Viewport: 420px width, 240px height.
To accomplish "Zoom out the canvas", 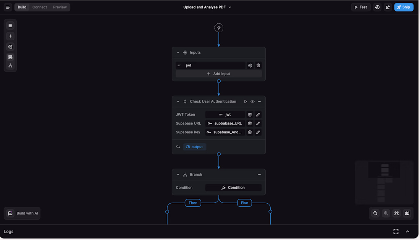I will (375, 213).
